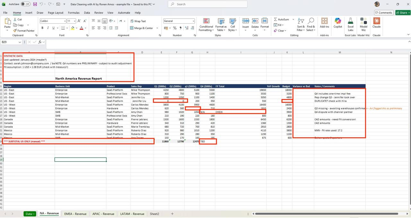The height and width of the screenshot is (218, 411).
Task: Open the APAC - Revenue sheet tab
Action: 103,214
